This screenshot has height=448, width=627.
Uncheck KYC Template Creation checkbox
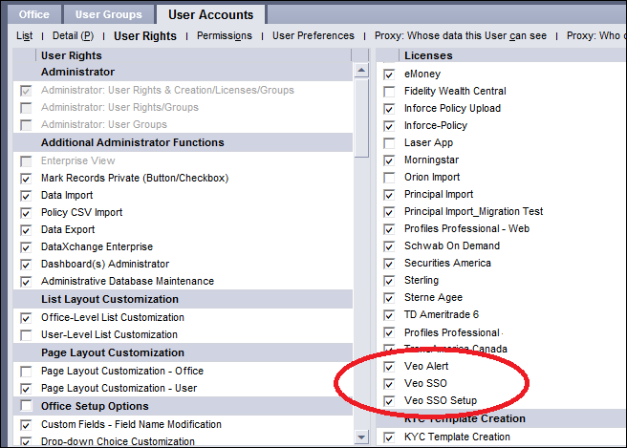point(389,437)
